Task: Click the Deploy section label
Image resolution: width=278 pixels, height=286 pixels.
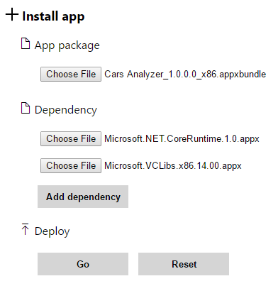Action: coord(52,231)
